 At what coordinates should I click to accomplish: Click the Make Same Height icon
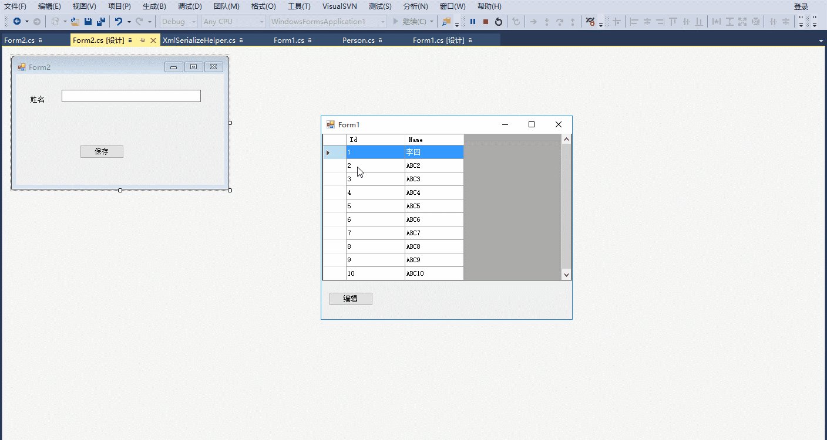pyautogui.click(x=729, y=22)
